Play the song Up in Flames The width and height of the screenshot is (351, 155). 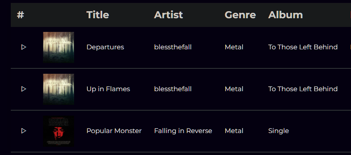click(x=24, y=89)
